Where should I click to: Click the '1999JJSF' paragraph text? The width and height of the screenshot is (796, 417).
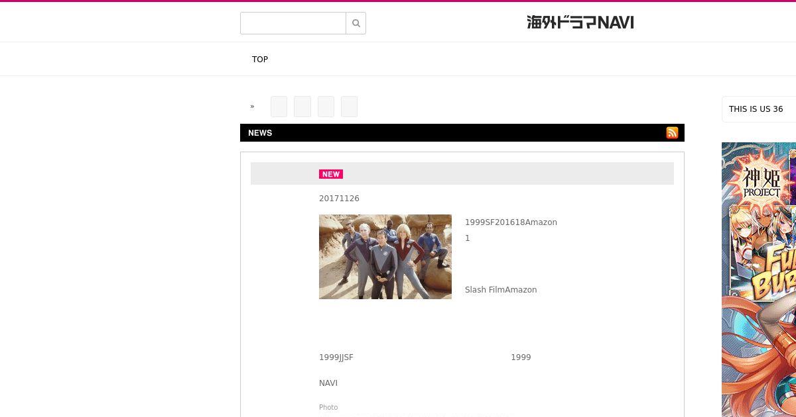(336, 357)
